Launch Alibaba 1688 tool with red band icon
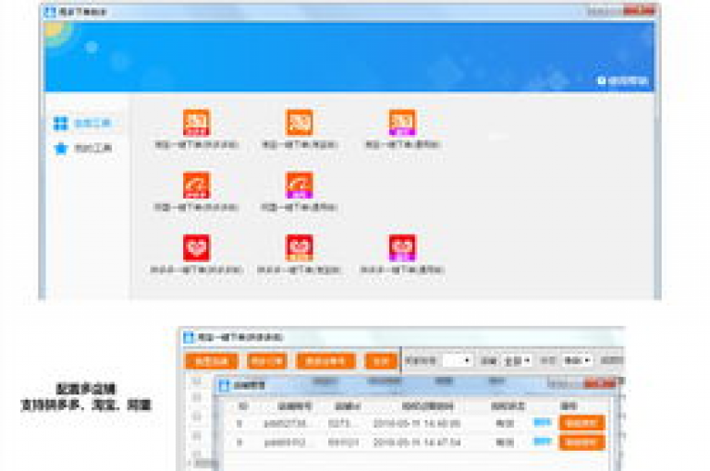710x471 pixels. [196, 185]
